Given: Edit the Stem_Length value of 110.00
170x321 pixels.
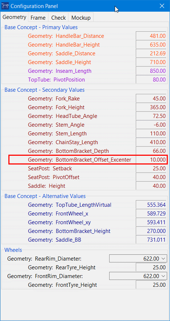Looking at the screenshot, I should (x=151, y=134).
